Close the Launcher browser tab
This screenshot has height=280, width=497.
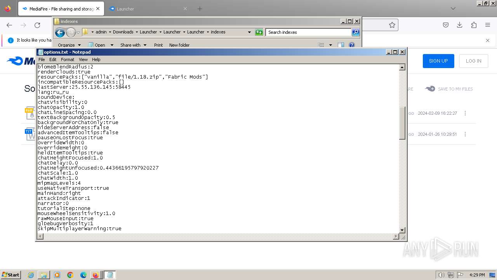coord(185,9)
